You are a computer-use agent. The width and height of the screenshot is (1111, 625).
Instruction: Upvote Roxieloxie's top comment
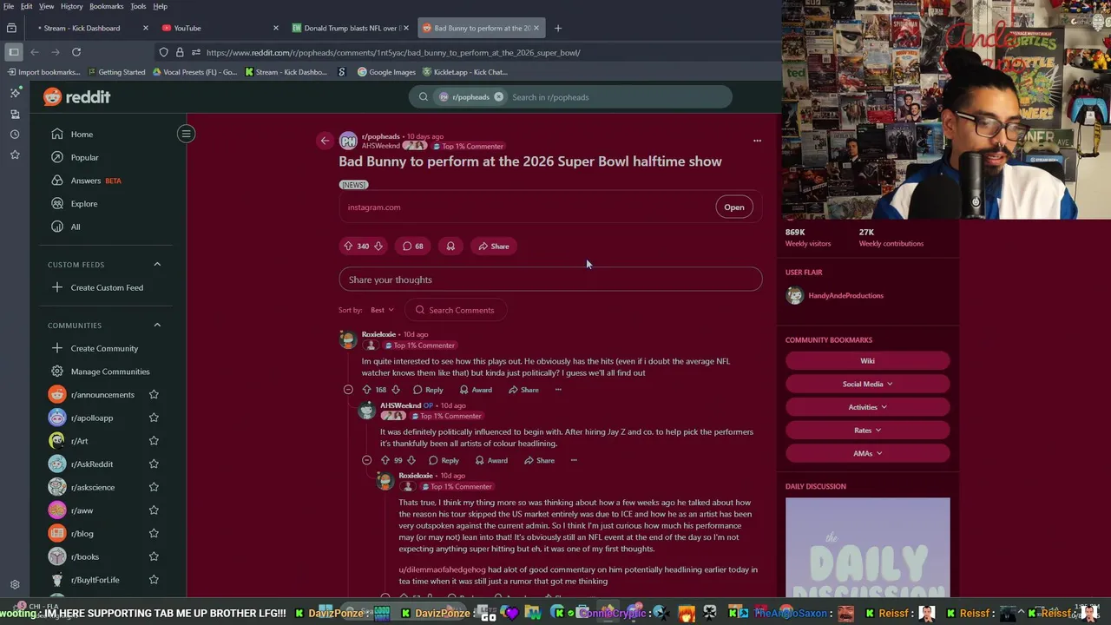(x=366, y=390)
